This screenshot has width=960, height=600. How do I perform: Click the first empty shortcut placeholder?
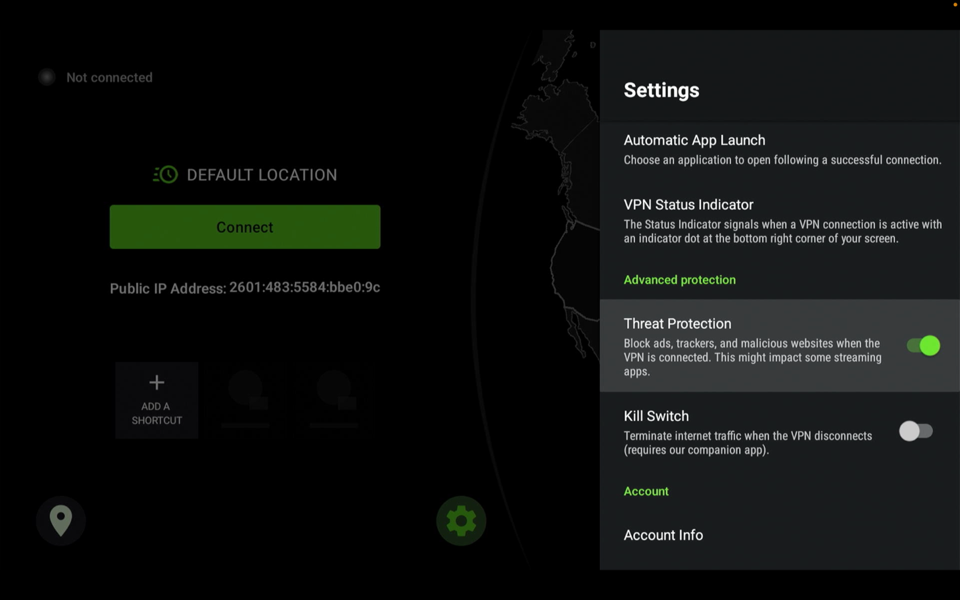point(245,400)
